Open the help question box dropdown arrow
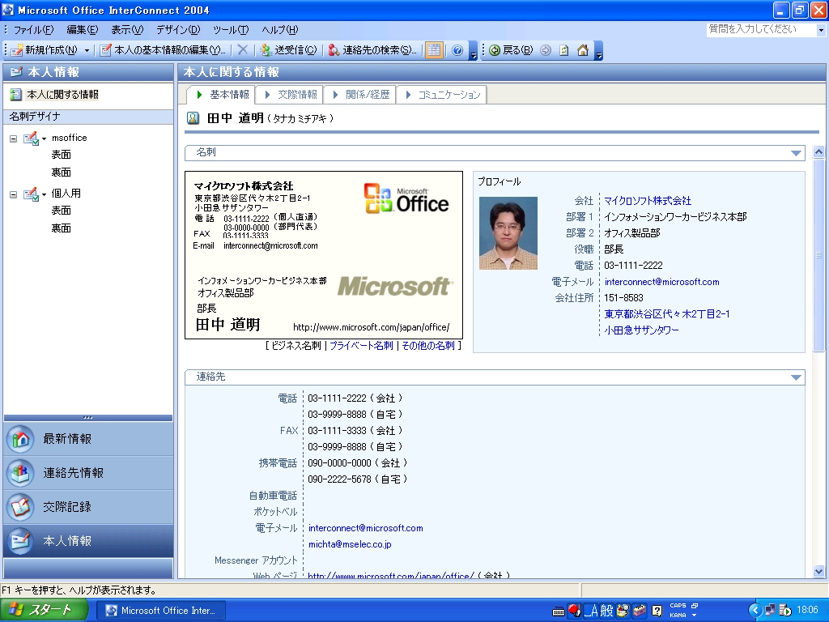829x622 pixels. point(821,30)
